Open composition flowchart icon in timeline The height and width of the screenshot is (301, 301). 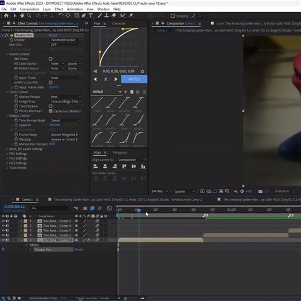[x=76, y=208]
